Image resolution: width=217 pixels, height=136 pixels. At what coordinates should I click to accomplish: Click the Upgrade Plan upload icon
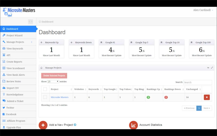(4, 127)
